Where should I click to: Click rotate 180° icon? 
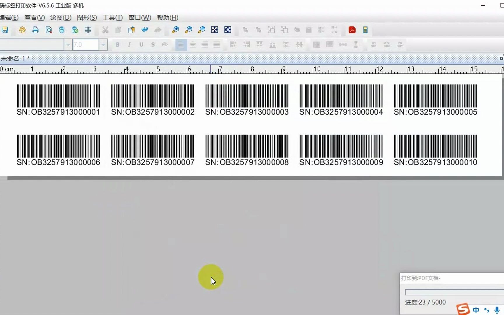tap(387, 45)
